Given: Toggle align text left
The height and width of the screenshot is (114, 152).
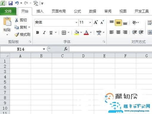Looking at the screenshot, I should tap(111, 32).
